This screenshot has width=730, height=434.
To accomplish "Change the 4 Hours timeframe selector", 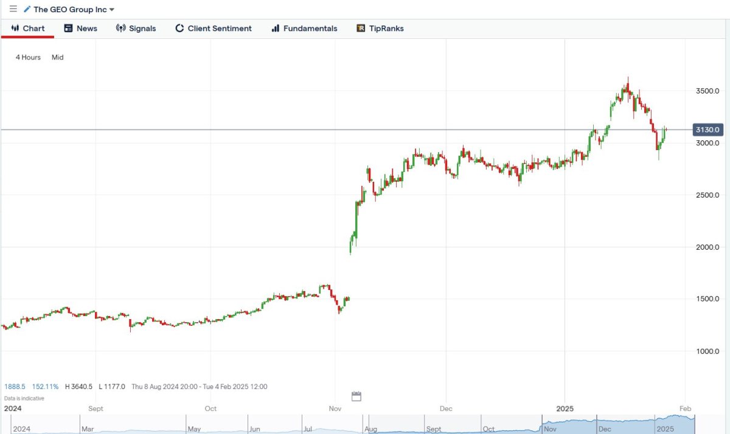I will 28,57.
